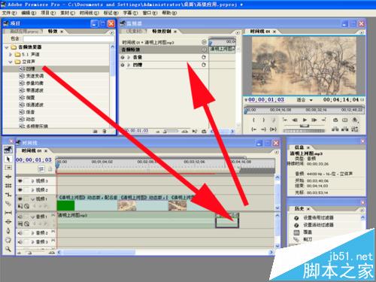
Task: Expand the 视频3 track
Action: click(x=32, y=180)
